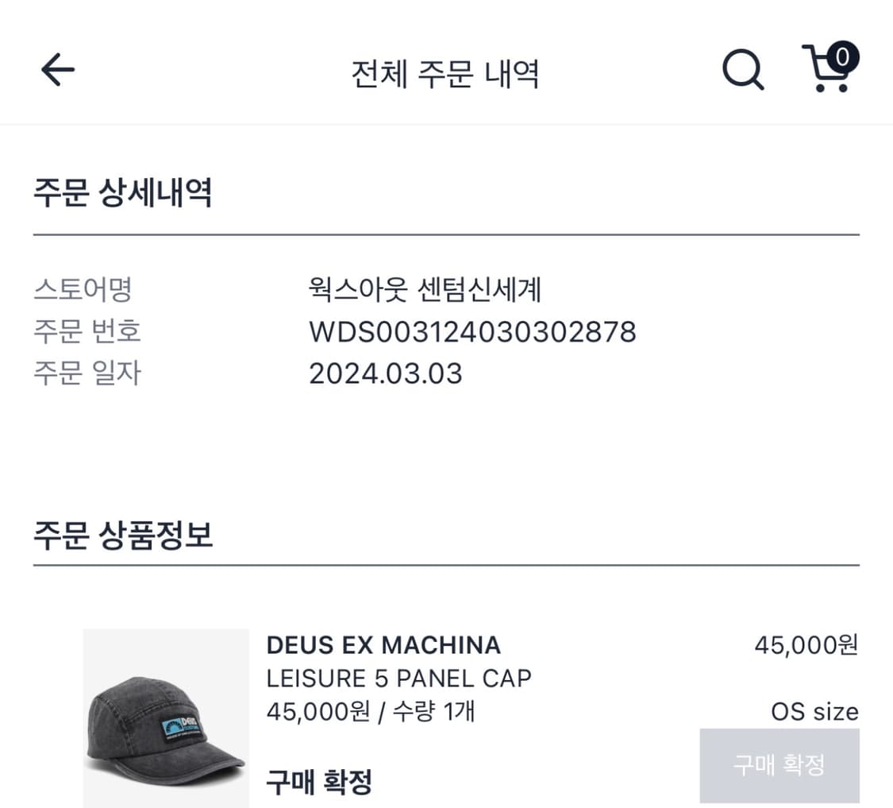Click the DEUS EX MACHINA brand name
The height and width of the screenshot is (808, 893).
pyautogui.click(x=383, y=645)
